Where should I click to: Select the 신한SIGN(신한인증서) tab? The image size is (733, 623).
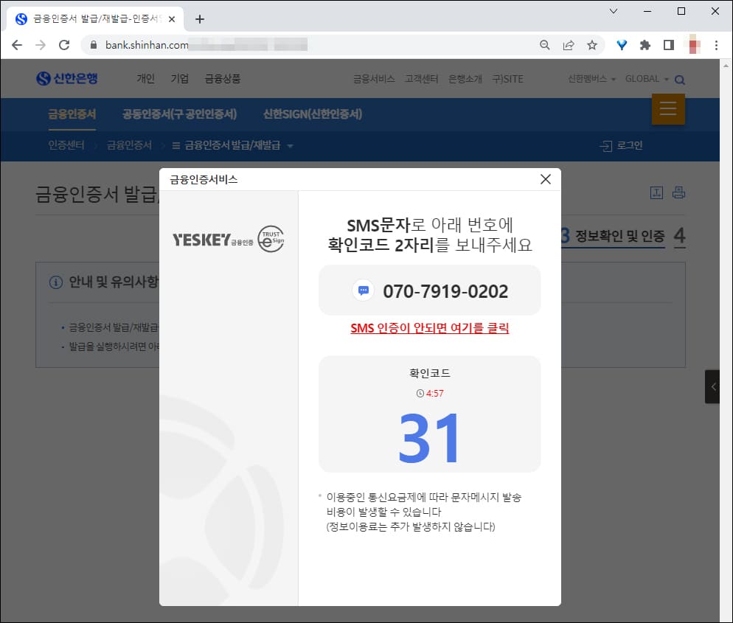[312, 114]
